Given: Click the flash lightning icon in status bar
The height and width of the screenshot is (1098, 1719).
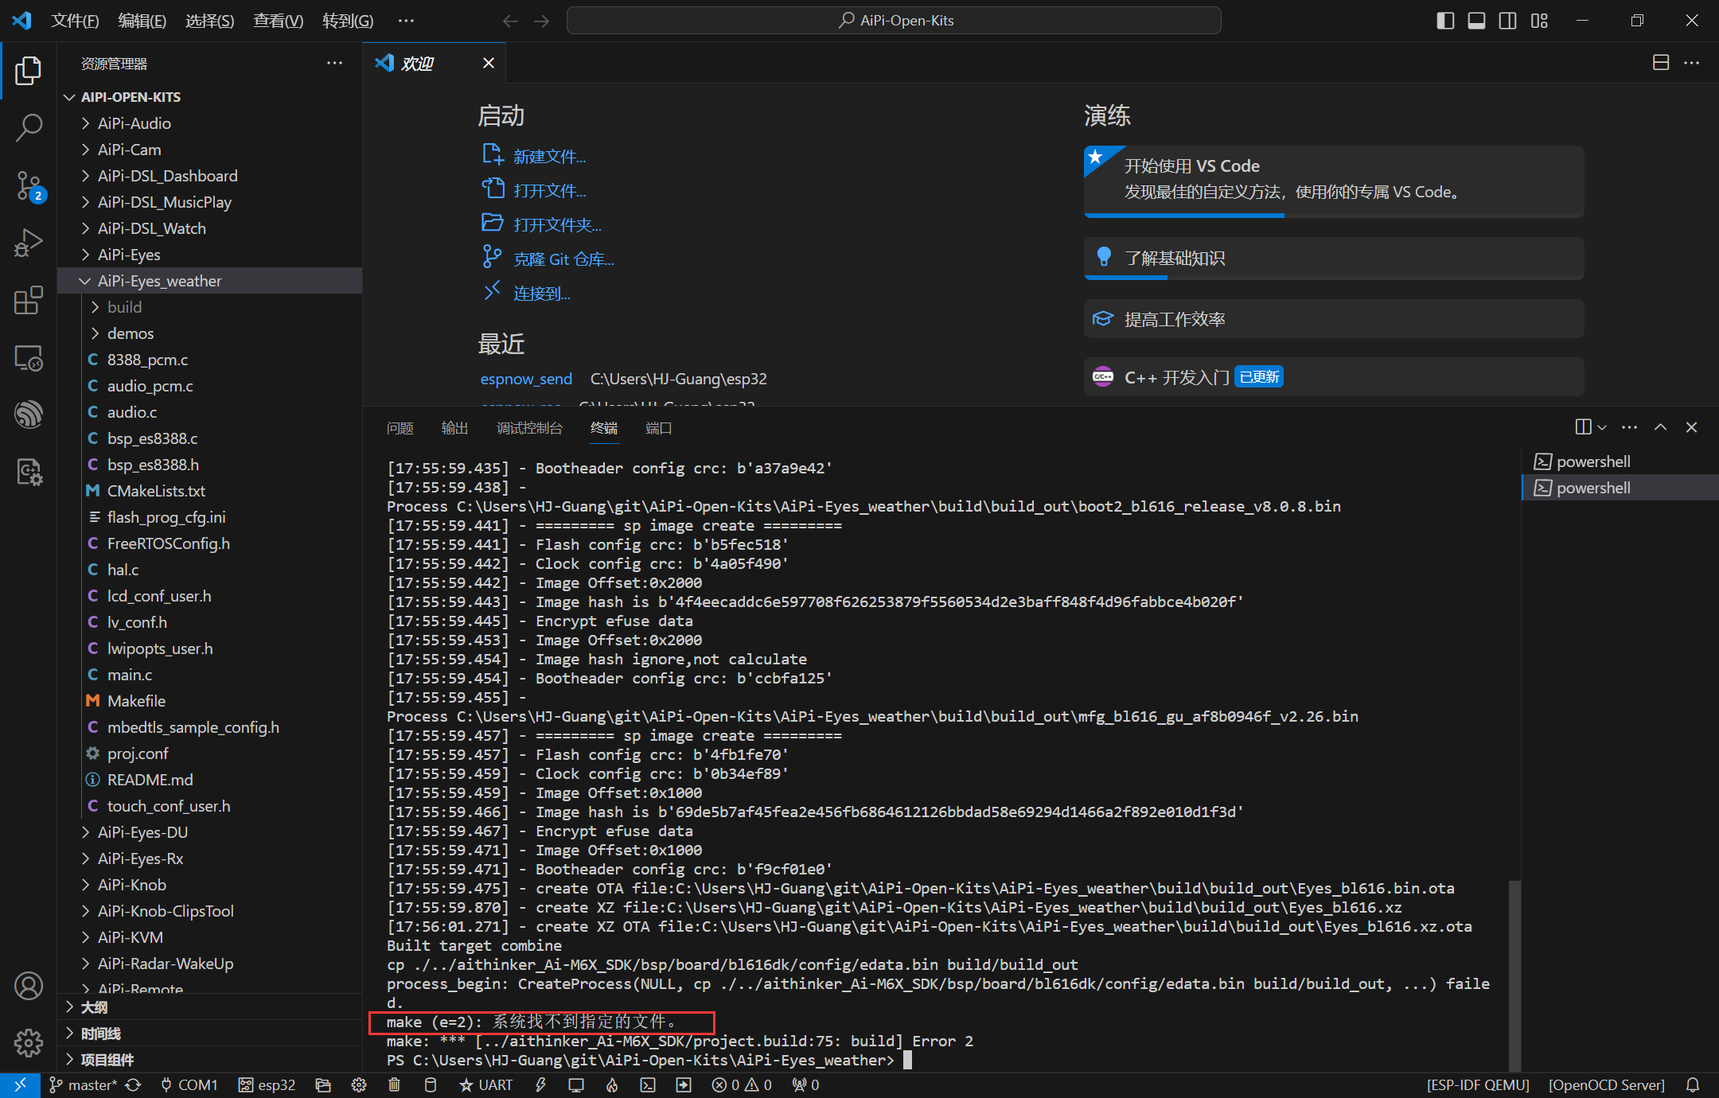Looking at the screenshot, I should pos(541,1084).
